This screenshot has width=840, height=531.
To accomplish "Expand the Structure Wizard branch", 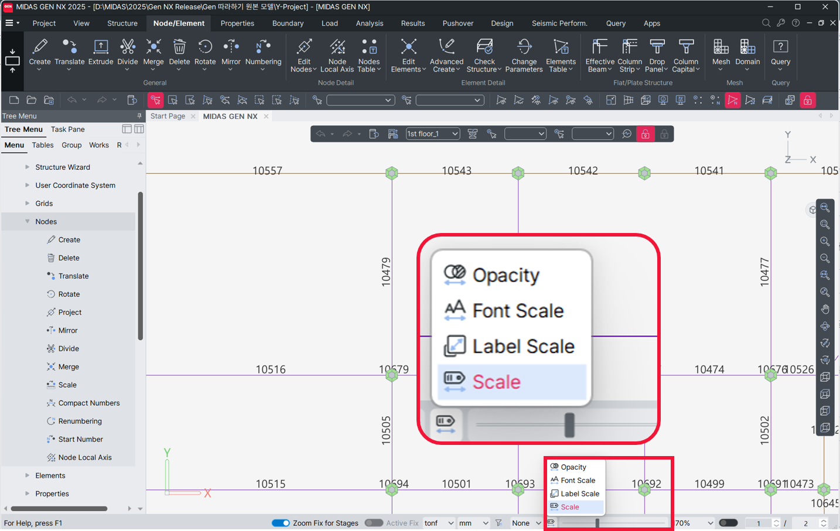I will point(27,167).
